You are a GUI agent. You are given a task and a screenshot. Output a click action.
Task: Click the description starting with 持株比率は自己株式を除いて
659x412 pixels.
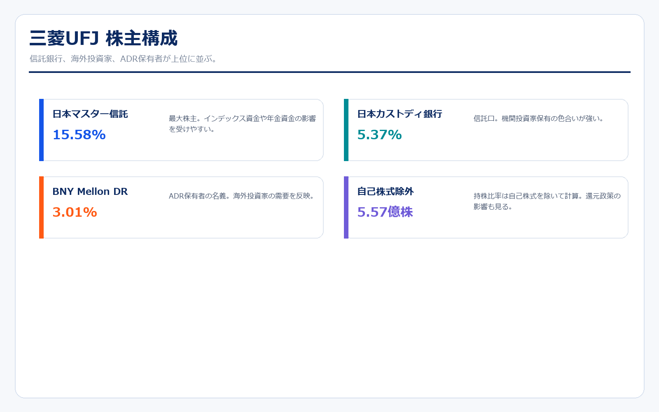coord(547,201)
